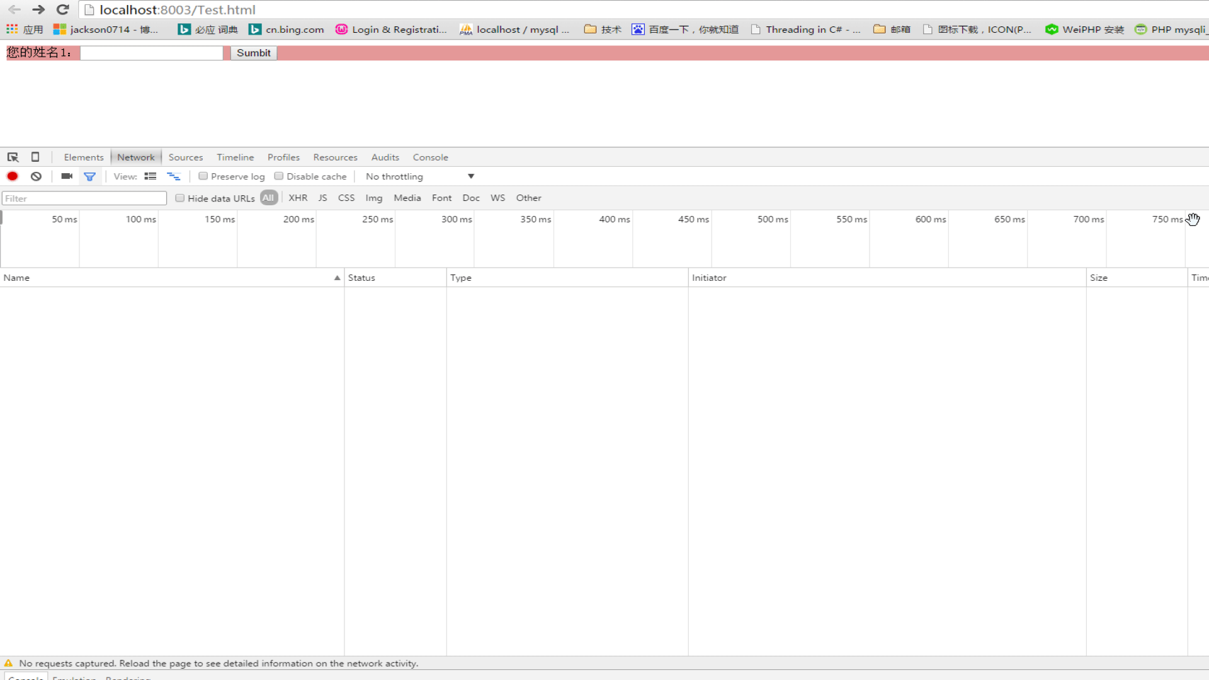Image resolution: width=1209 pixels, height=680 pixels.
Task: Enable Disable cache checkbox
Action: click(278, 176)
